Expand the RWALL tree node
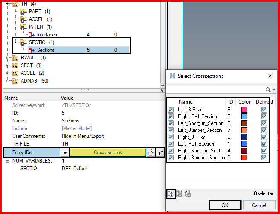 (x=8, y=58)
